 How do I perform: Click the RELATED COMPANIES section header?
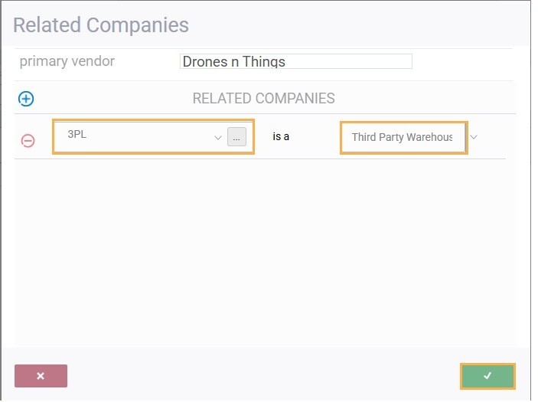pyautogui.click(x=263, y=99)
